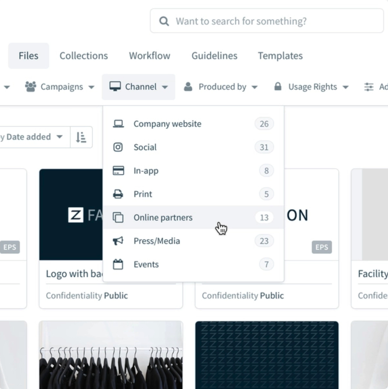The width and height of the screenshot is (388, 389).
Task: Click the 23 count badge for Press/Media
Action: (264, 241)
